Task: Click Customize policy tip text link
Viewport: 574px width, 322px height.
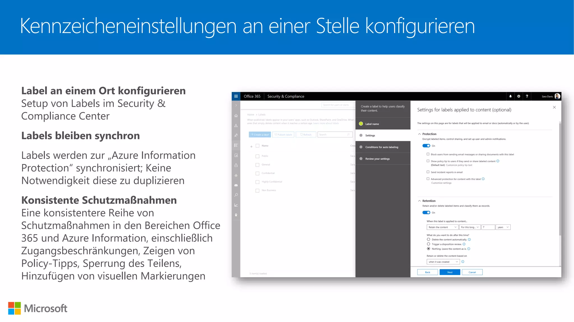Action: click(x=459, y=165)
